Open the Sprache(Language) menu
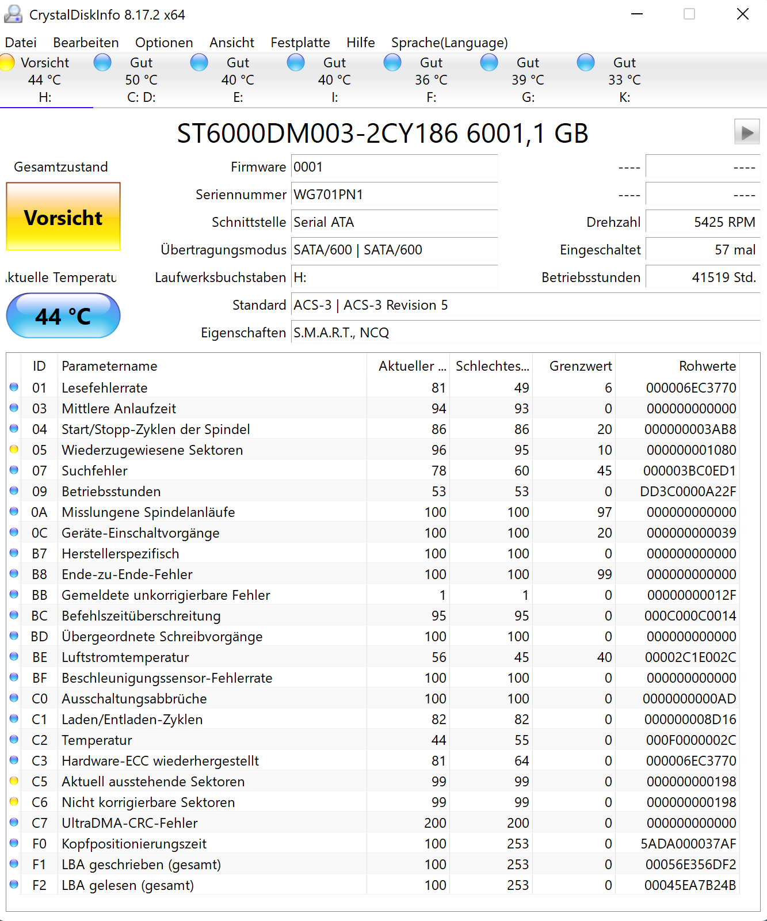The width and height of the screenshot is (767, 921). (x=449, y=43)
